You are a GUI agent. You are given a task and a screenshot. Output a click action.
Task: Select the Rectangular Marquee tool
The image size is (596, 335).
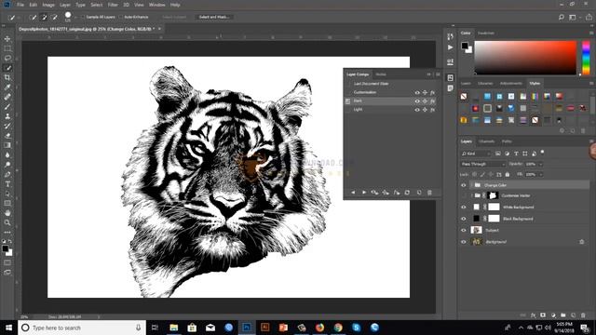pyautogui.click(x=7, y=48)
